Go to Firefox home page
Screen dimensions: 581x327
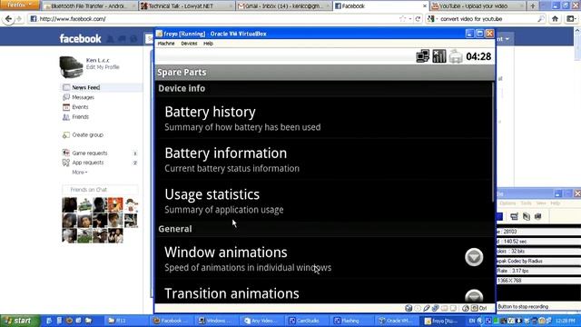coord(555,18)
